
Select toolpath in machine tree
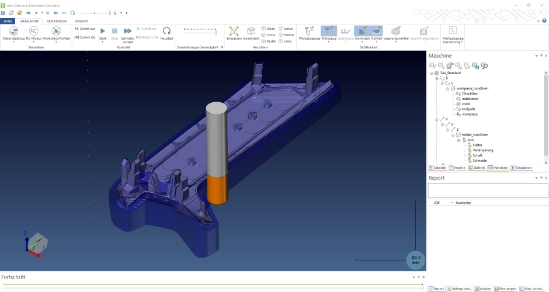pyautogui.click(x=468, y=109)
